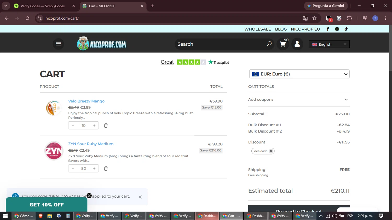Reload the cart page
This screenshot has height=220, width=392.
tap(27, 18)
